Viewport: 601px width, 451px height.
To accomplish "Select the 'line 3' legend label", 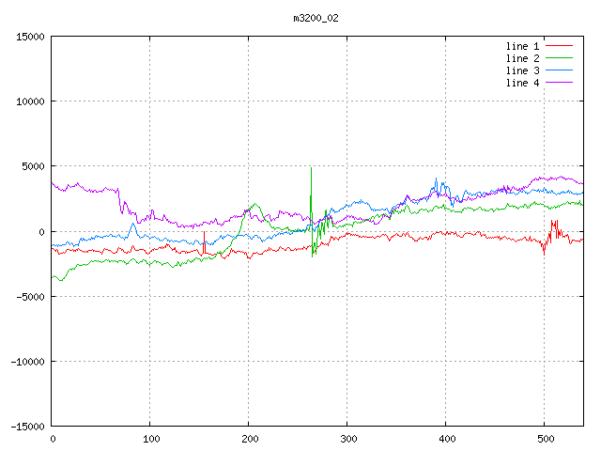I will (x=522, y=70).
